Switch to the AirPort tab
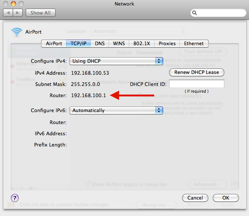This screenshot has height=216, width=249. 54,44
